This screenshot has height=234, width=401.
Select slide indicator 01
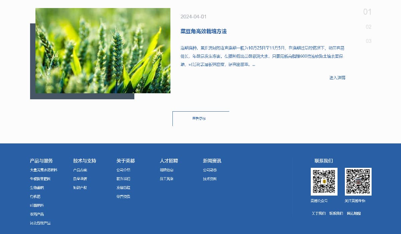coord(367,12)
